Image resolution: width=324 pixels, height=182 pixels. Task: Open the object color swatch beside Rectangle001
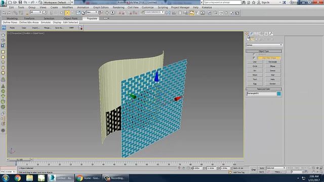pos(279,94)
